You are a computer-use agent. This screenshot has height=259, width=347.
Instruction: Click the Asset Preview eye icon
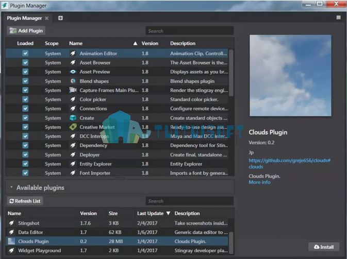(73, 72)
